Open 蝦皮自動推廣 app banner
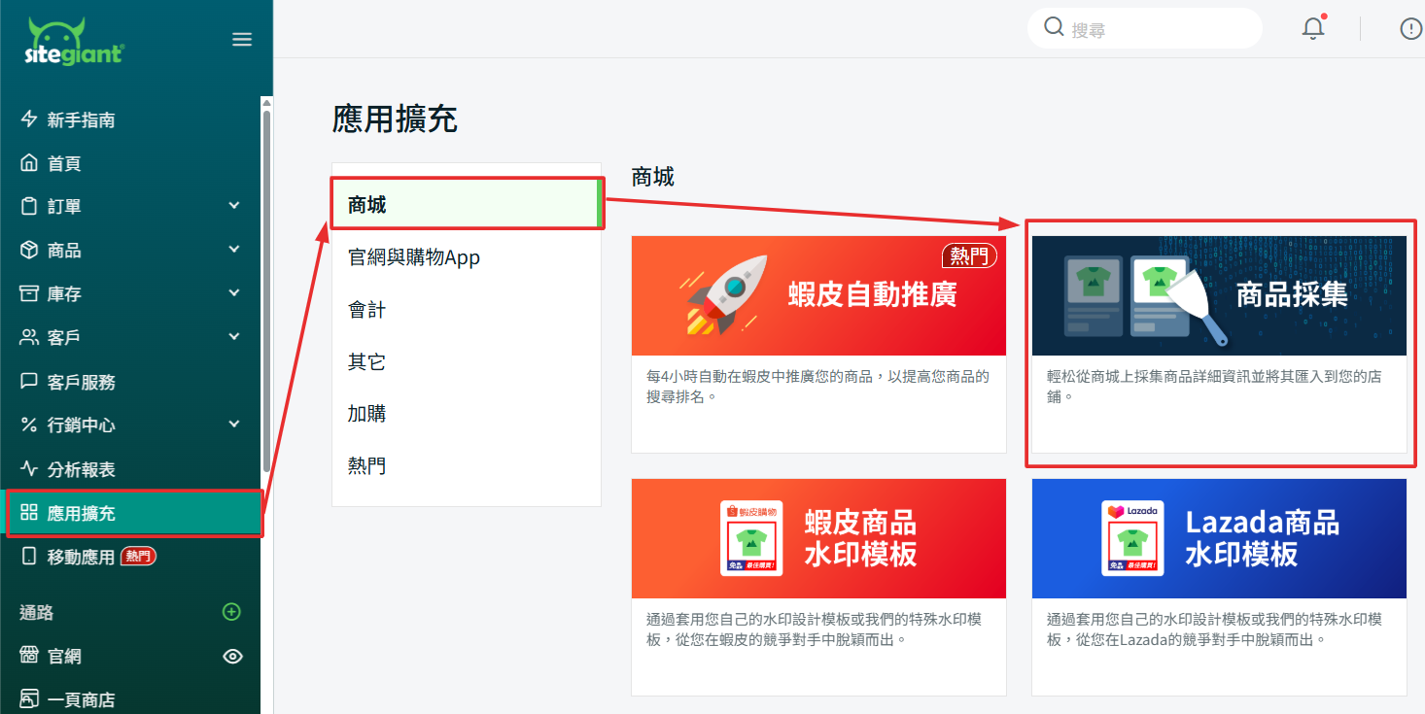 click(818, 295)
